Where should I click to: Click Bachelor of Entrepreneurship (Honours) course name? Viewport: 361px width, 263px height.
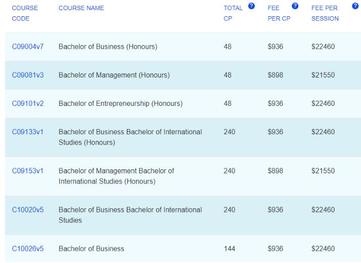point(121,103)
